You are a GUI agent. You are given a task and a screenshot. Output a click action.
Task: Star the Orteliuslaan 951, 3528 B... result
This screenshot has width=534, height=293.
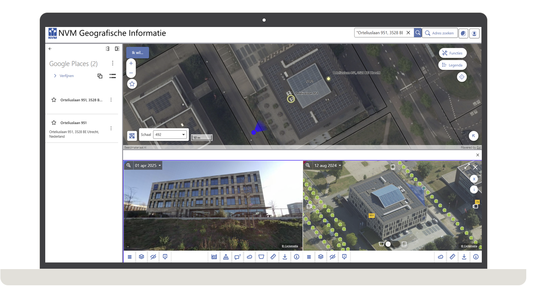point(54,100)
